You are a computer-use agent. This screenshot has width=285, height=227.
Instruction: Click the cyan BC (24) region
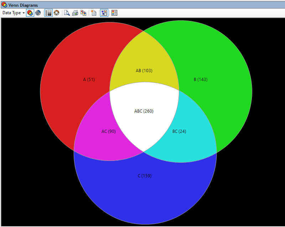[x=179, y=131]
